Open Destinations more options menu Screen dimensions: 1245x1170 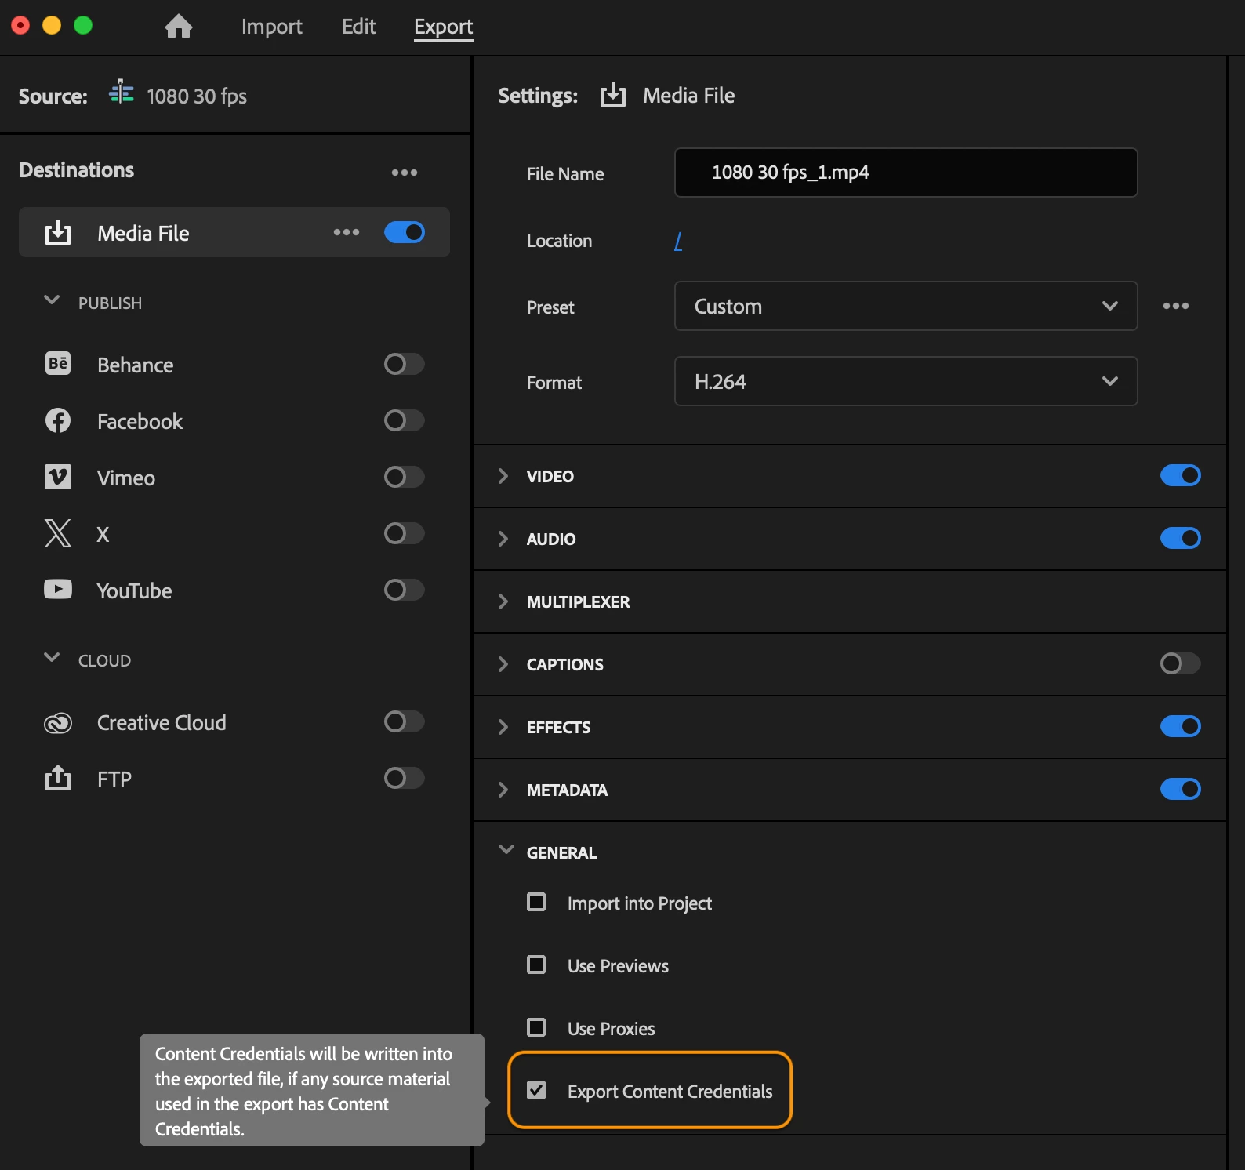[x=405, y=172]
